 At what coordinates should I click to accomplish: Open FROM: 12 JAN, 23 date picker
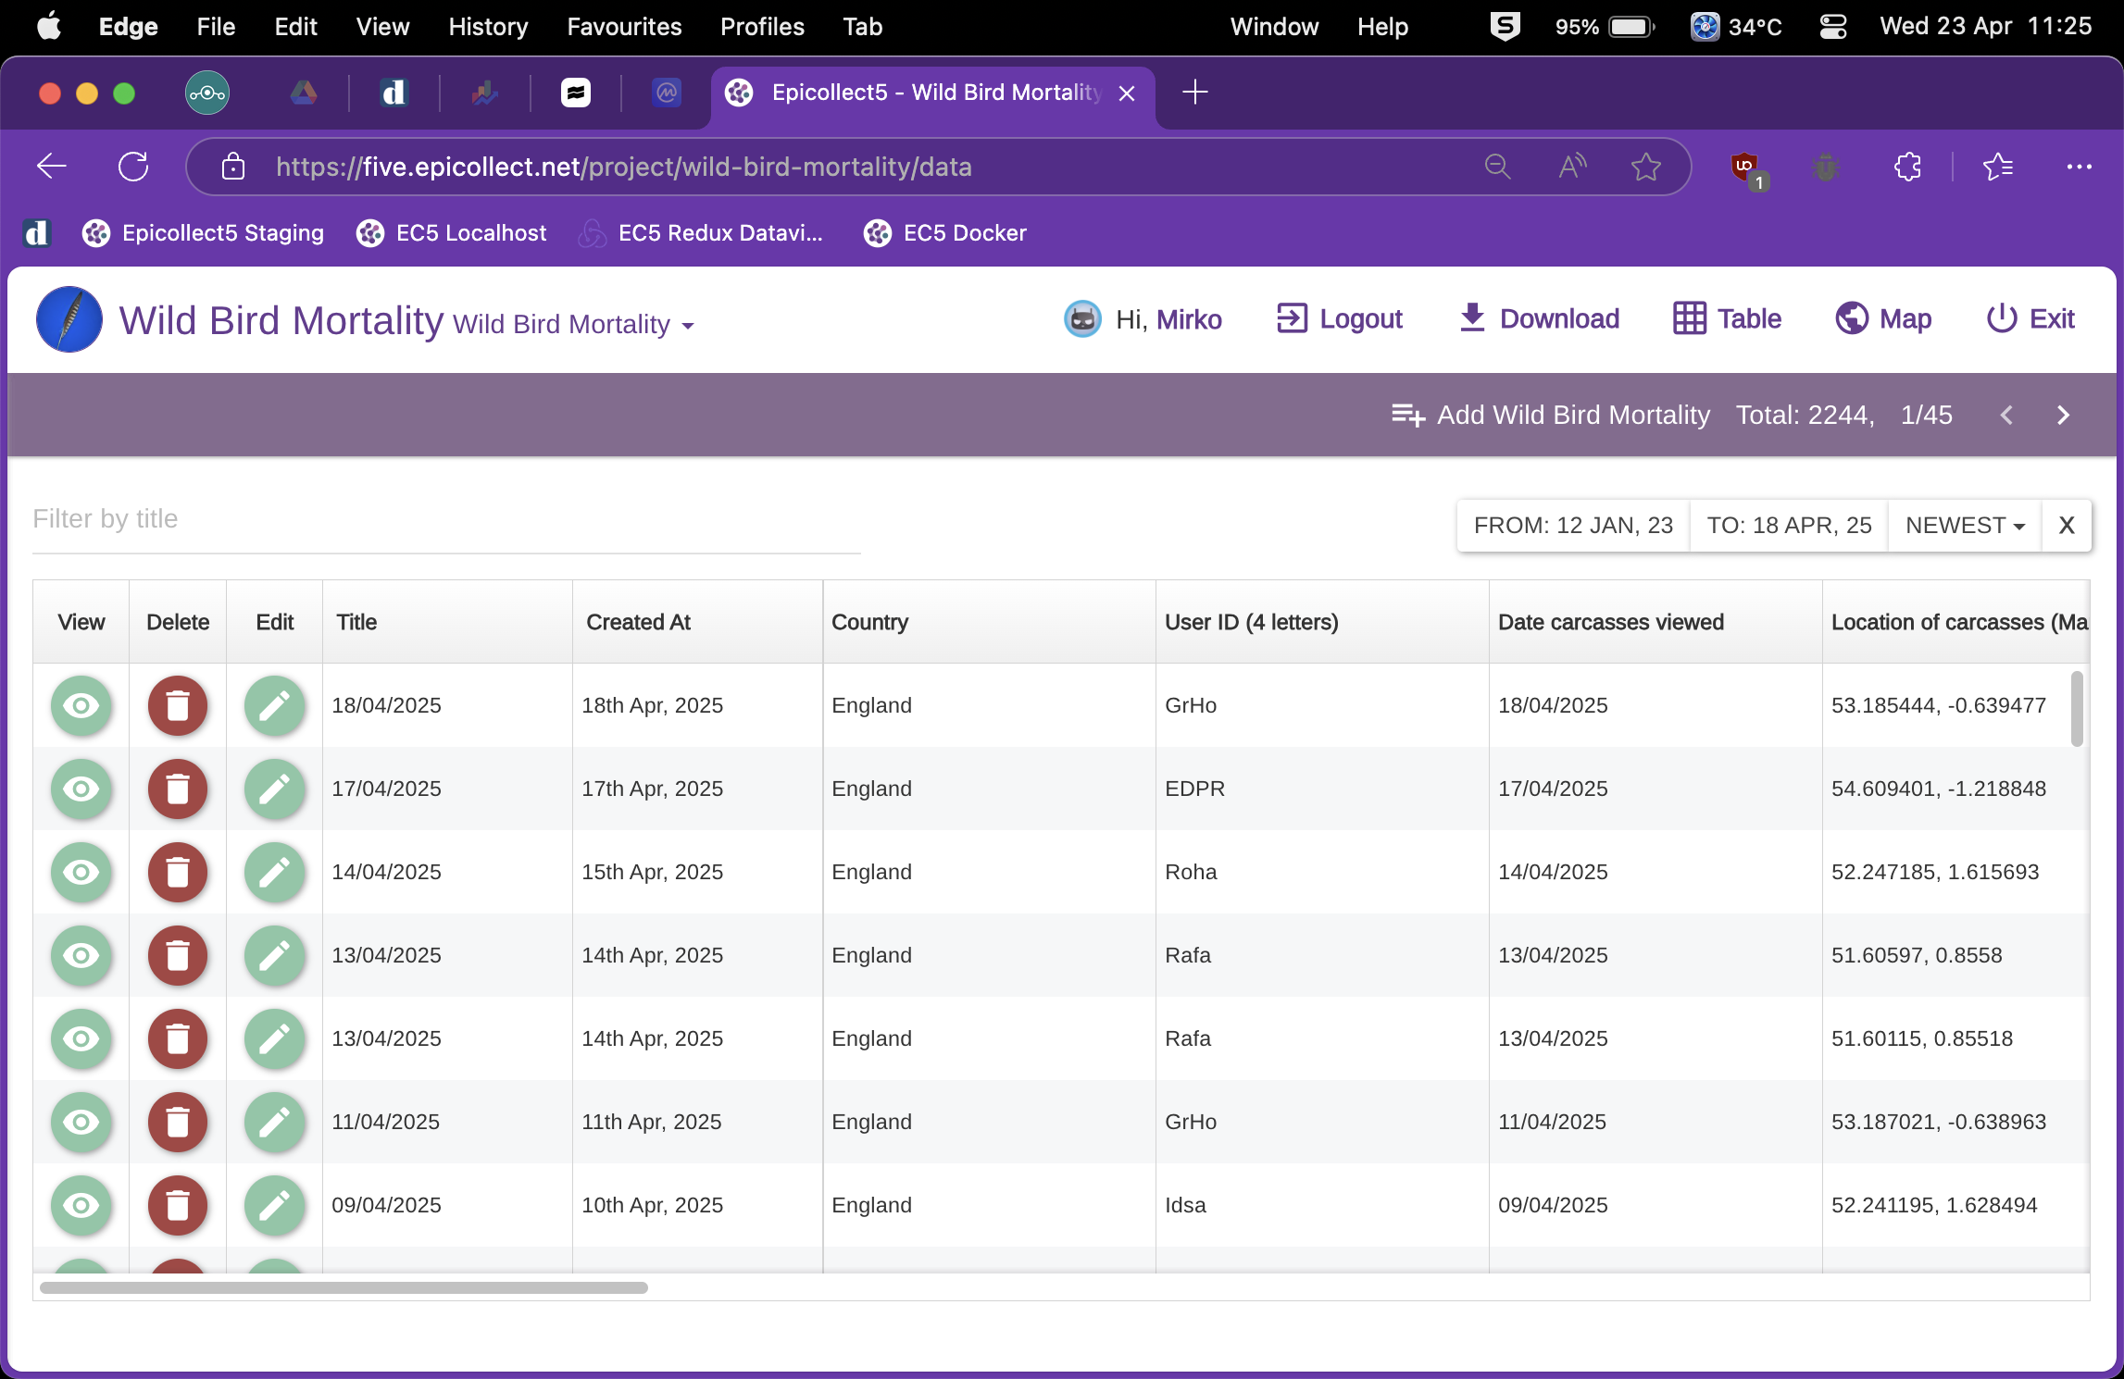point(1572,526)
